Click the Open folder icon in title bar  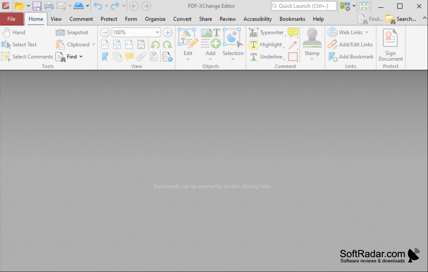click(x=19, y=6)
